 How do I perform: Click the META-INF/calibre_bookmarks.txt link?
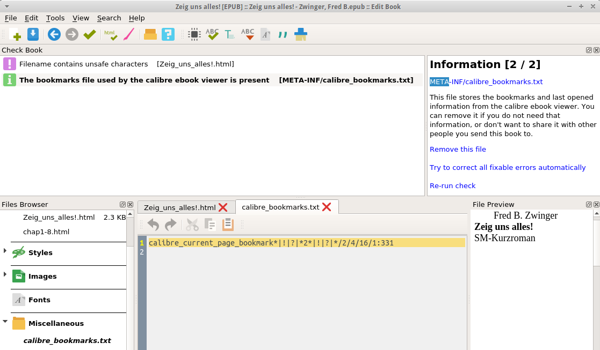click(486, 81)
